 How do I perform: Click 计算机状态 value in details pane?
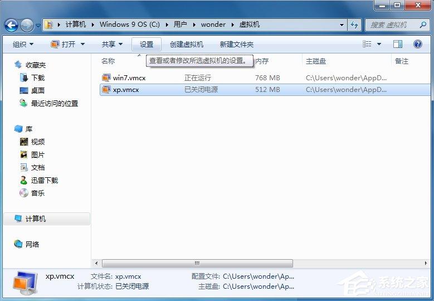[x=131, y=287]
